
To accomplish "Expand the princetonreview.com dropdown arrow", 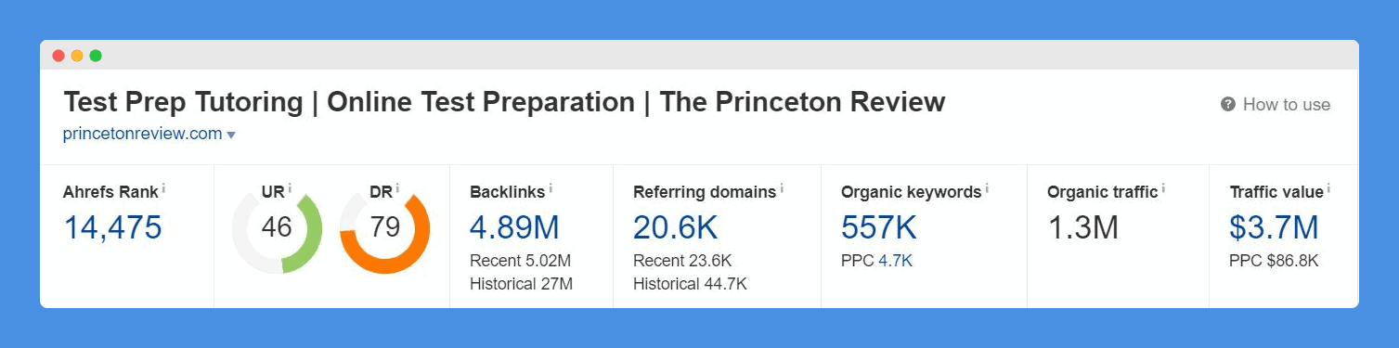I will click(x=231, y=135).
